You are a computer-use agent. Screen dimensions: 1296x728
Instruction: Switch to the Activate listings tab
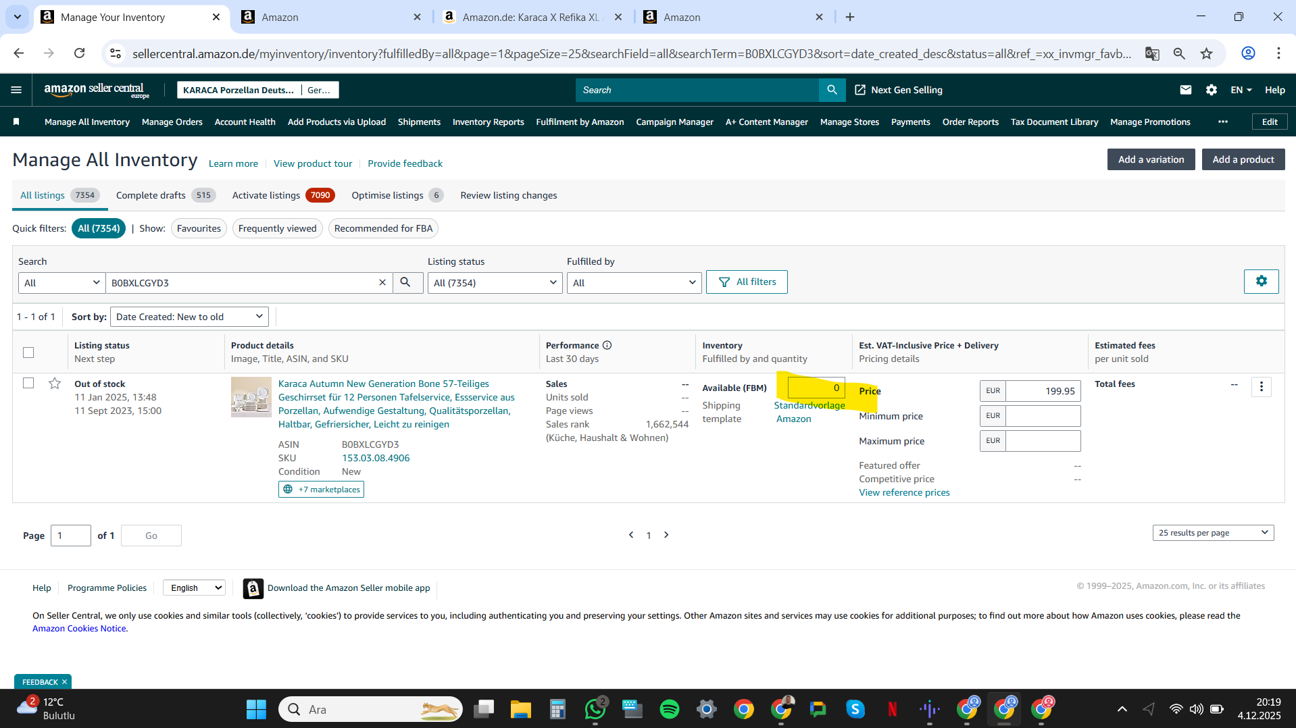[x=283, y=195]
